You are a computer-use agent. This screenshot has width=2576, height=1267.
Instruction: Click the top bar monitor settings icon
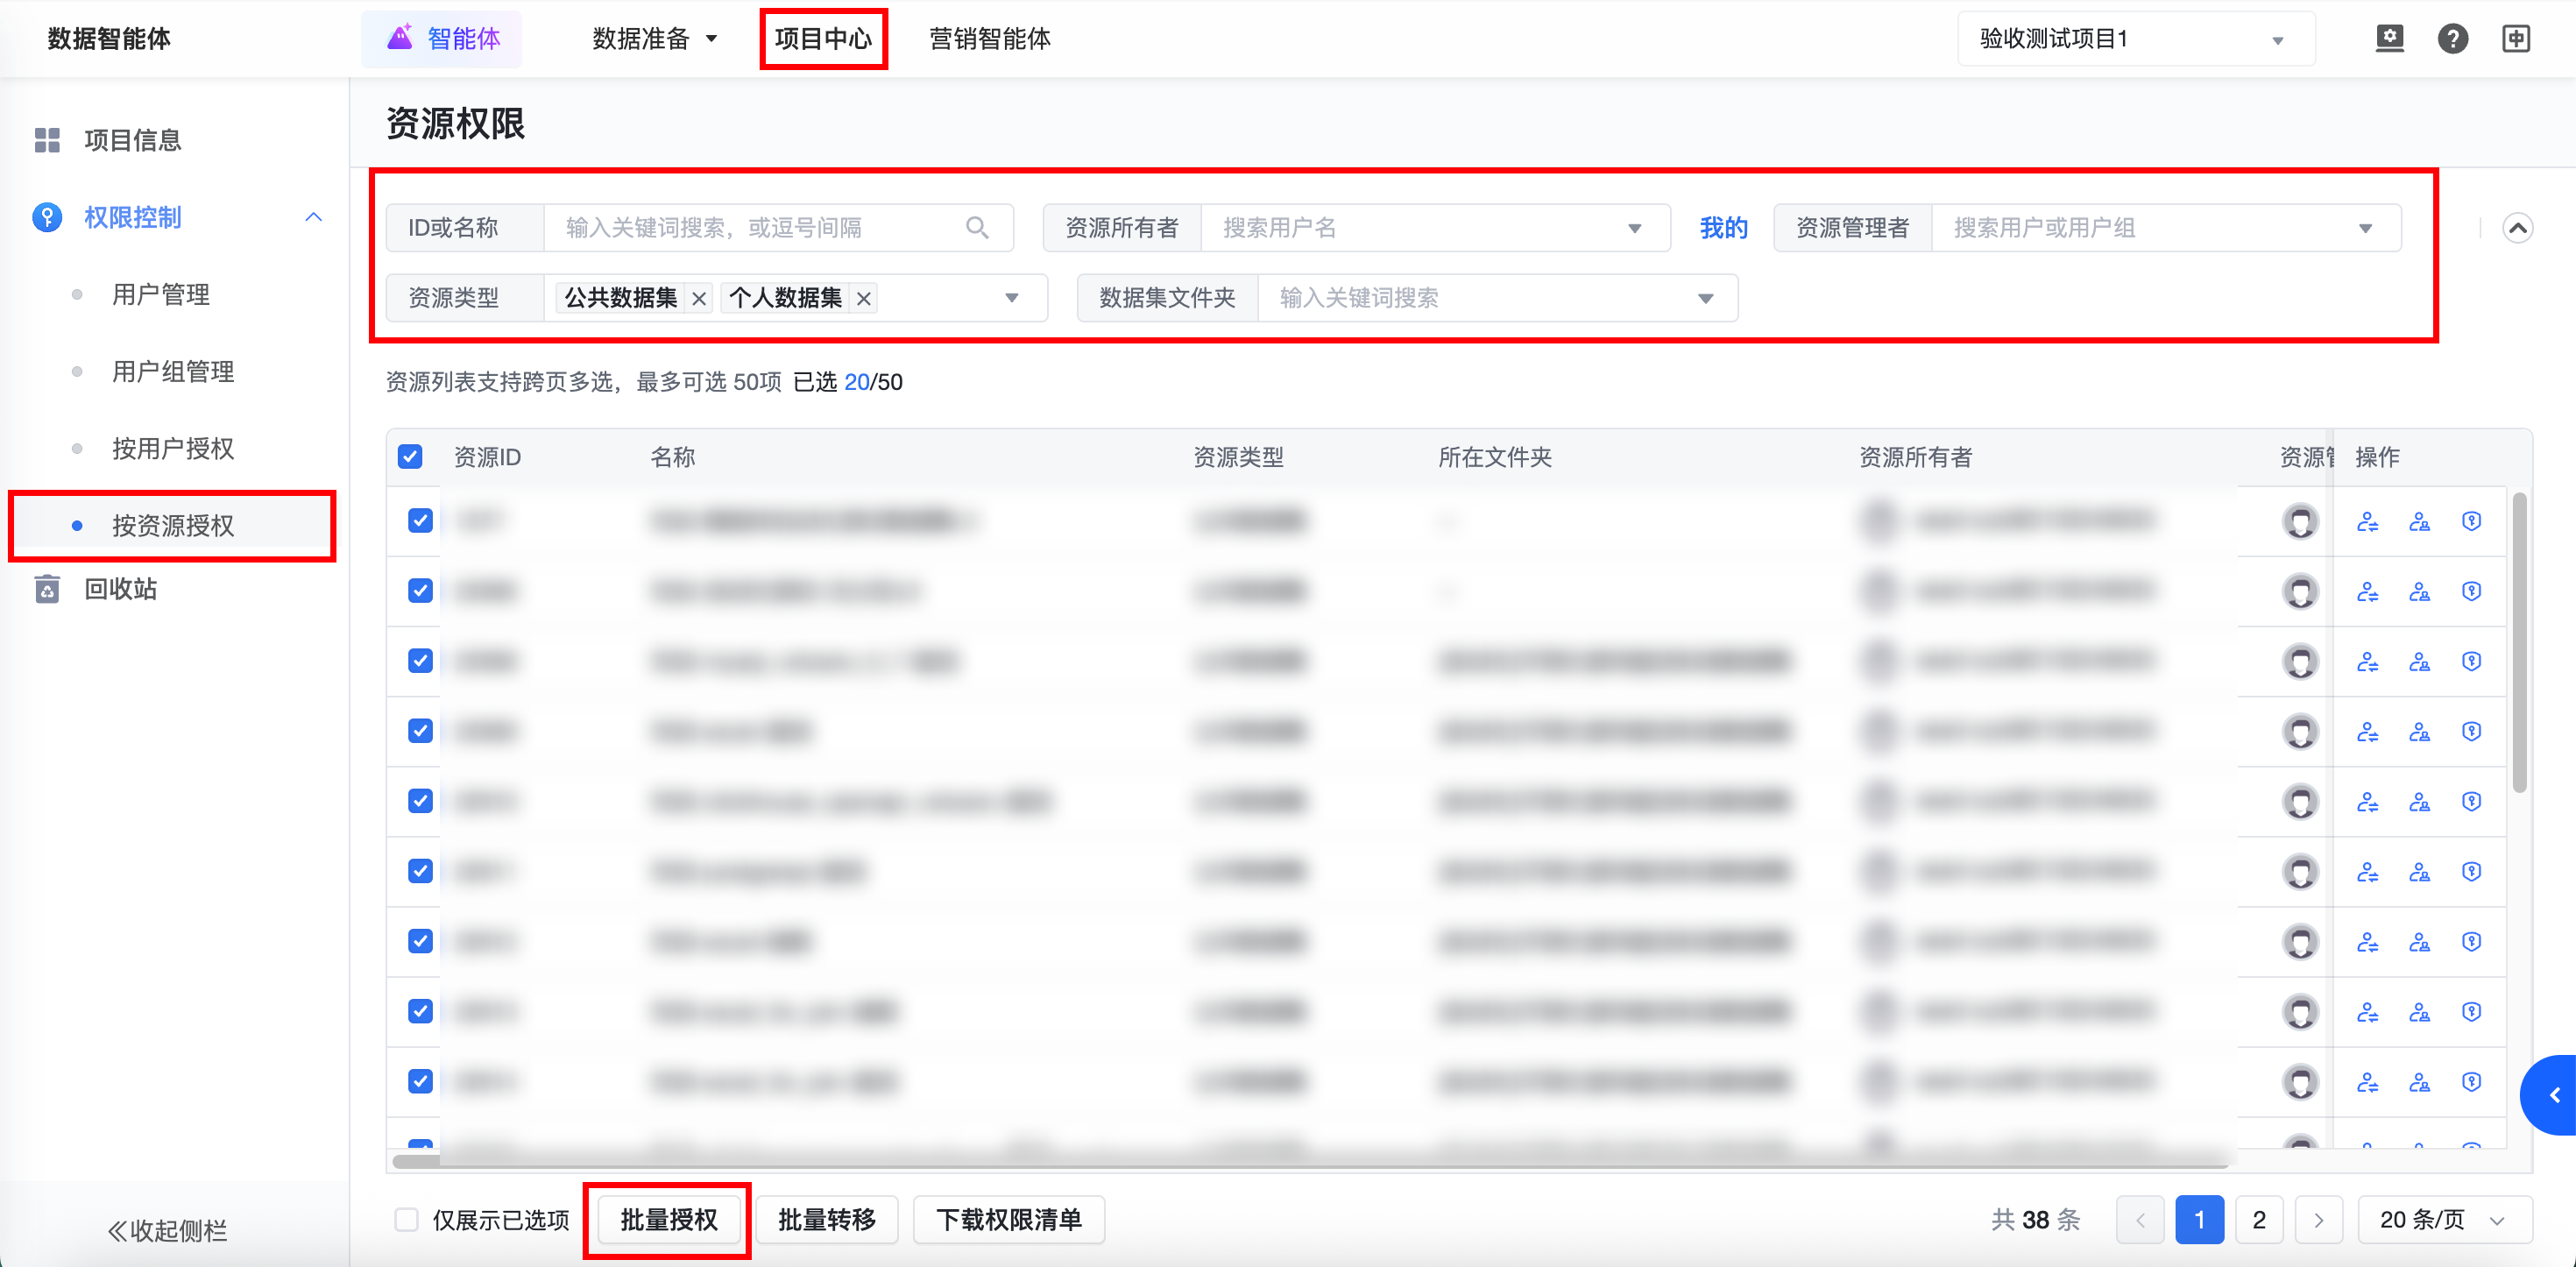2389,39
